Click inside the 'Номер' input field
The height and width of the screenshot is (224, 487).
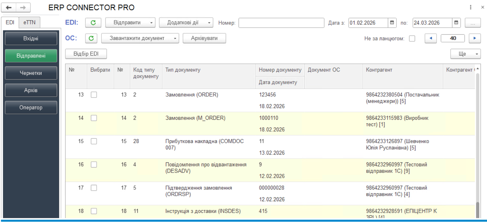point(281,23)
